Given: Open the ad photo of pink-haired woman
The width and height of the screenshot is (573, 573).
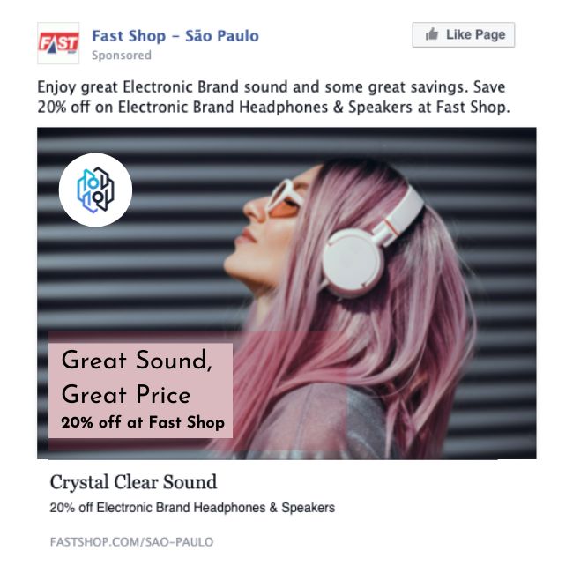Looking at the screenshot, I should tap(286, 293).
